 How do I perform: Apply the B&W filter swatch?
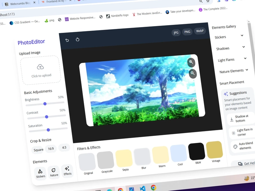tap(196, 152)
